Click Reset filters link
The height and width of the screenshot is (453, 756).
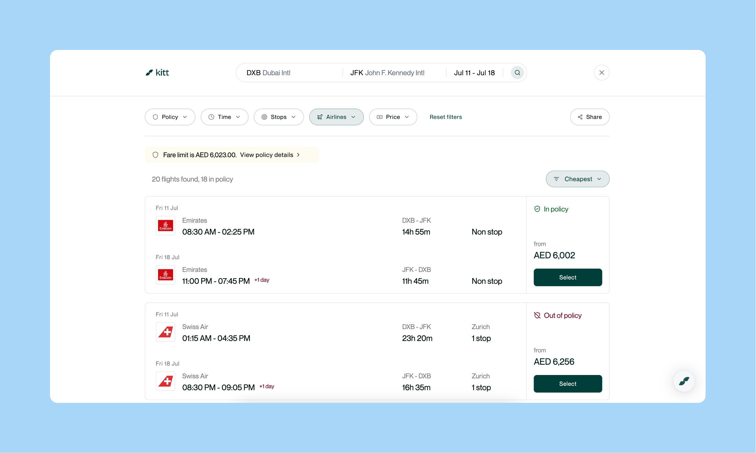pos(445,117)
